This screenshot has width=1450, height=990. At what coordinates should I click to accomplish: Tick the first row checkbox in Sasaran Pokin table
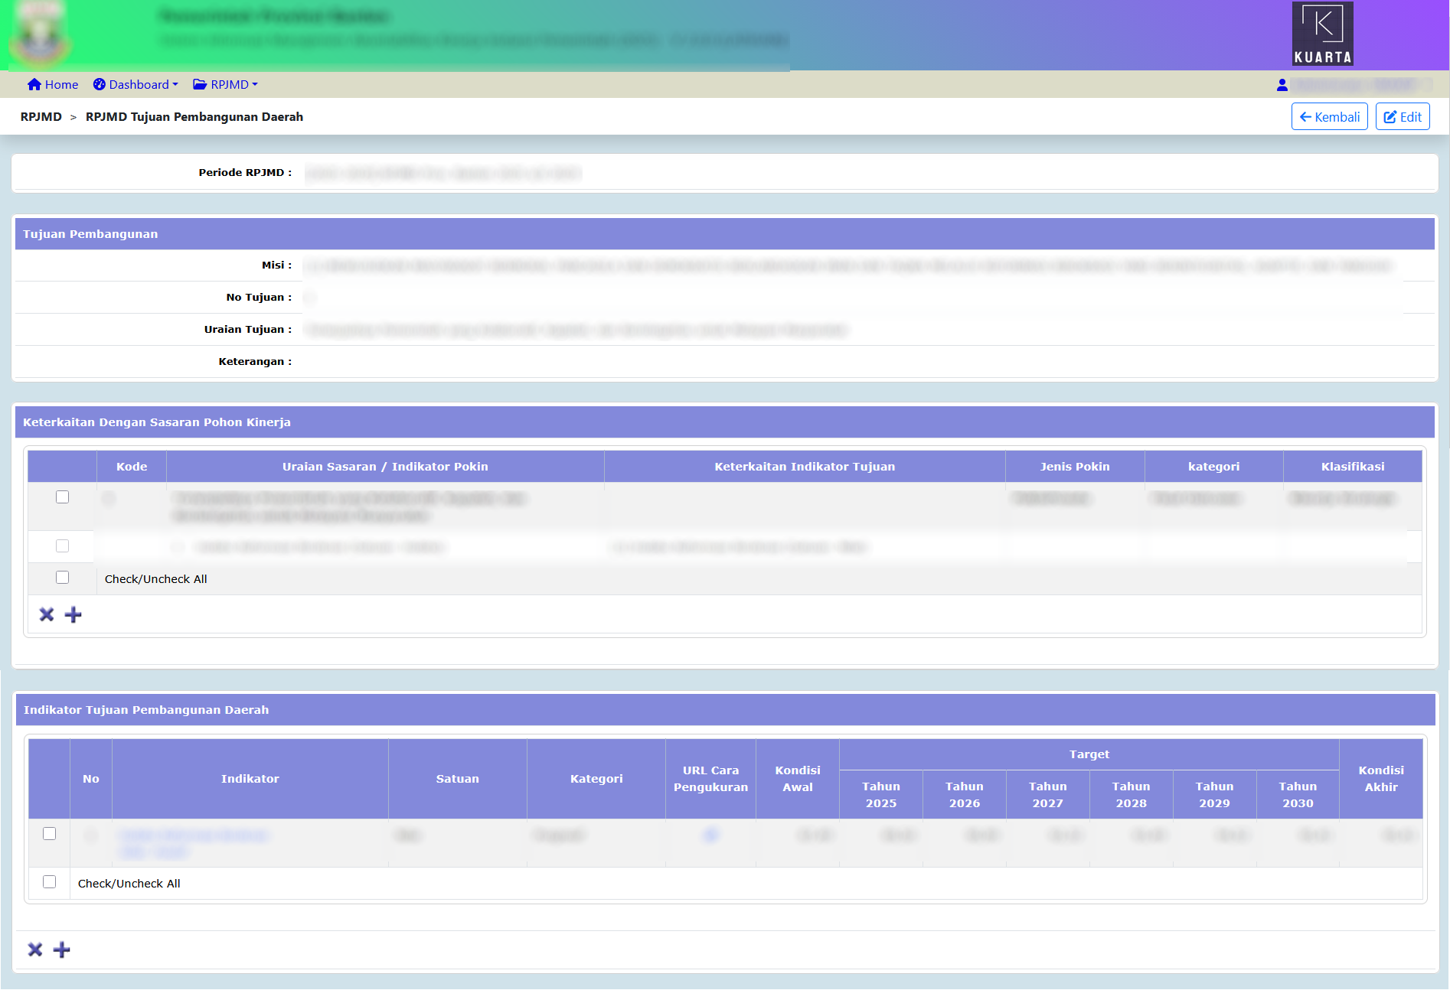pos(63,497)
